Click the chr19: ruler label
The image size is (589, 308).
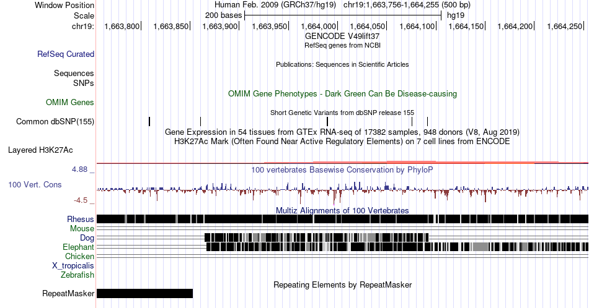[83, 26]
